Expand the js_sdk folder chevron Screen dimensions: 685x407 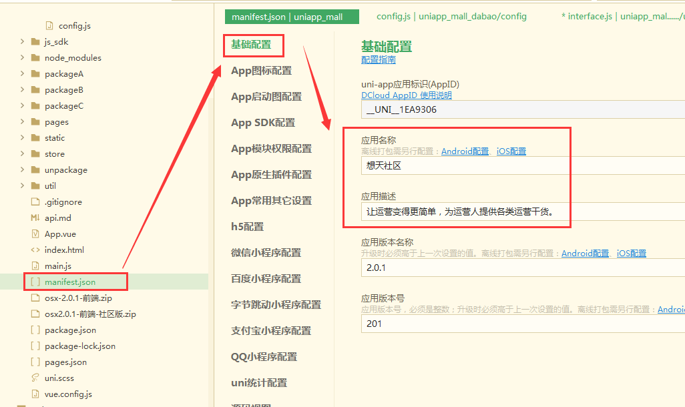(x=22, y=41)
